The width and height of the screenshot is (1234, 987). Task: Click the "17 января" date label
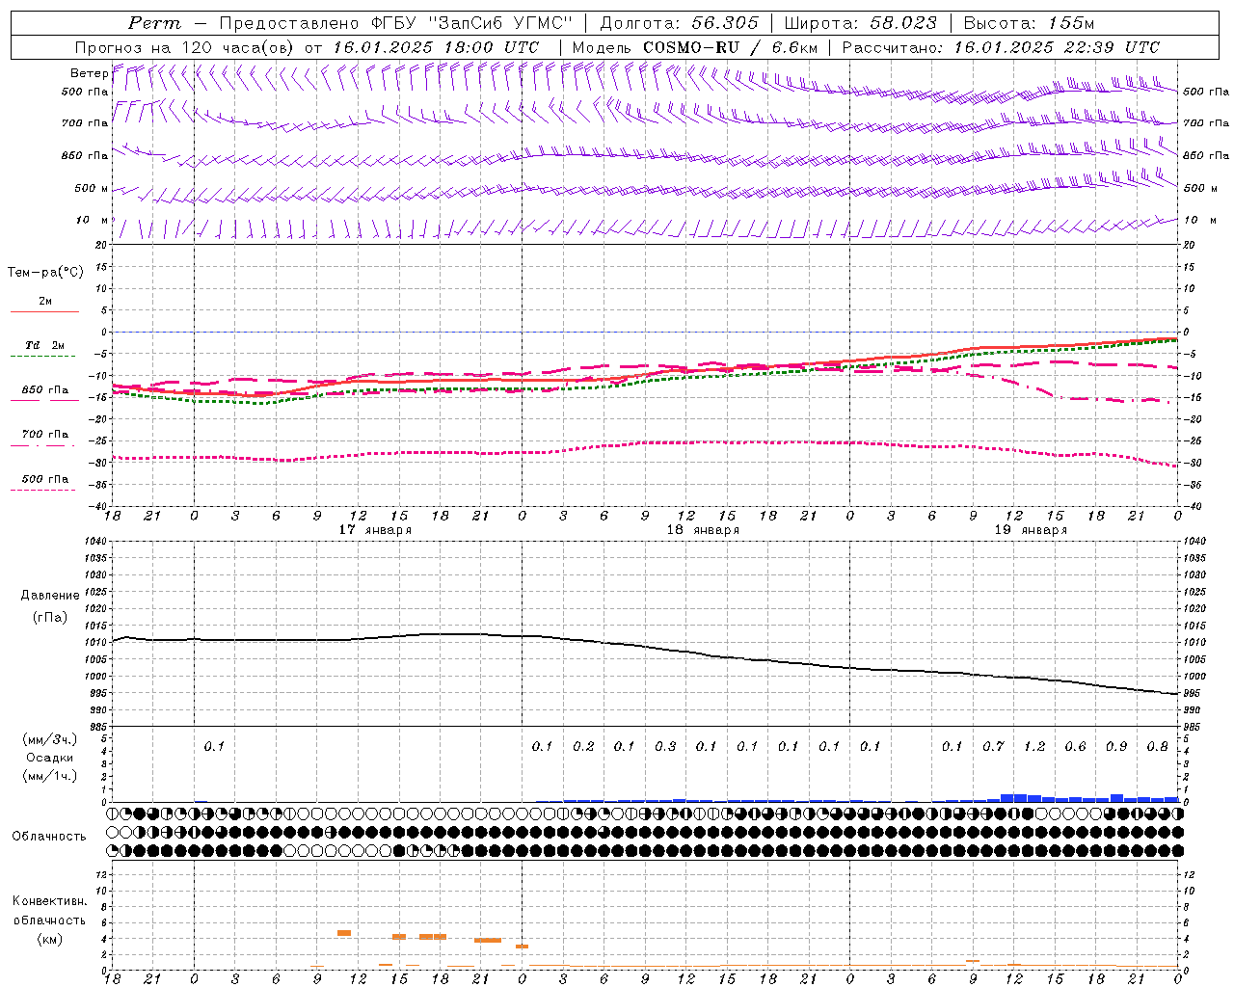[375, 530]
